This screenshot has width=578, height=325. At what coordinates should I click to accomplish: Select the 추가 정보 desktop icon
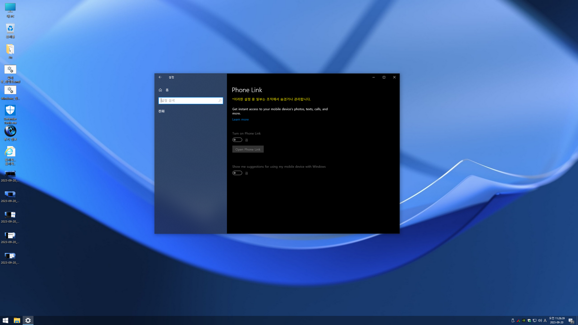[10, 133]
